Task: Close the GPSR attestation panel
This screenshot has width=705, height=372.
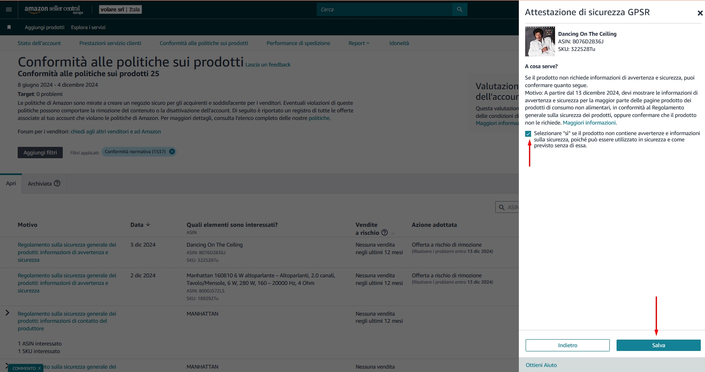Action: (x=700, y=13)
